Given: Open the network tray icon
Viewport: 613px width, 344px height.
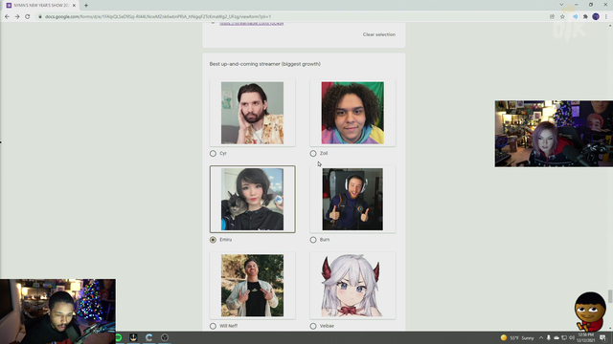Looking at the screenshot, I should click(564, 337).
